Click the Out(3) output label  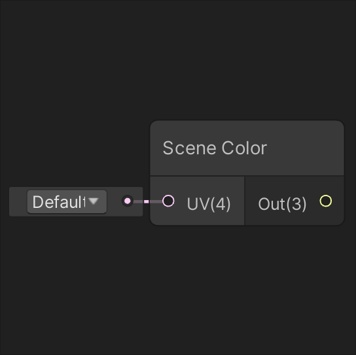(x=282, y=204)
